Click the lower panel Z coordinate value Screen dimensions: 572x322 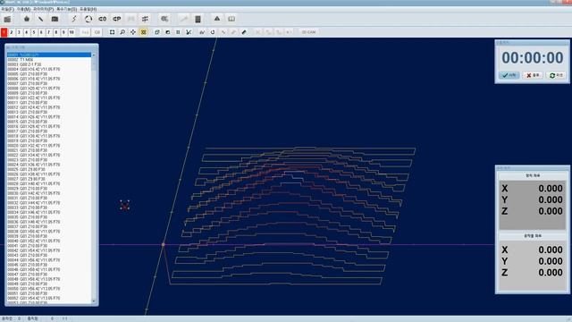(x=551, y=272)
